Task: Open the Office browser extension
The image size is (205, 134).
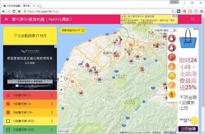Action: (184, 11)
